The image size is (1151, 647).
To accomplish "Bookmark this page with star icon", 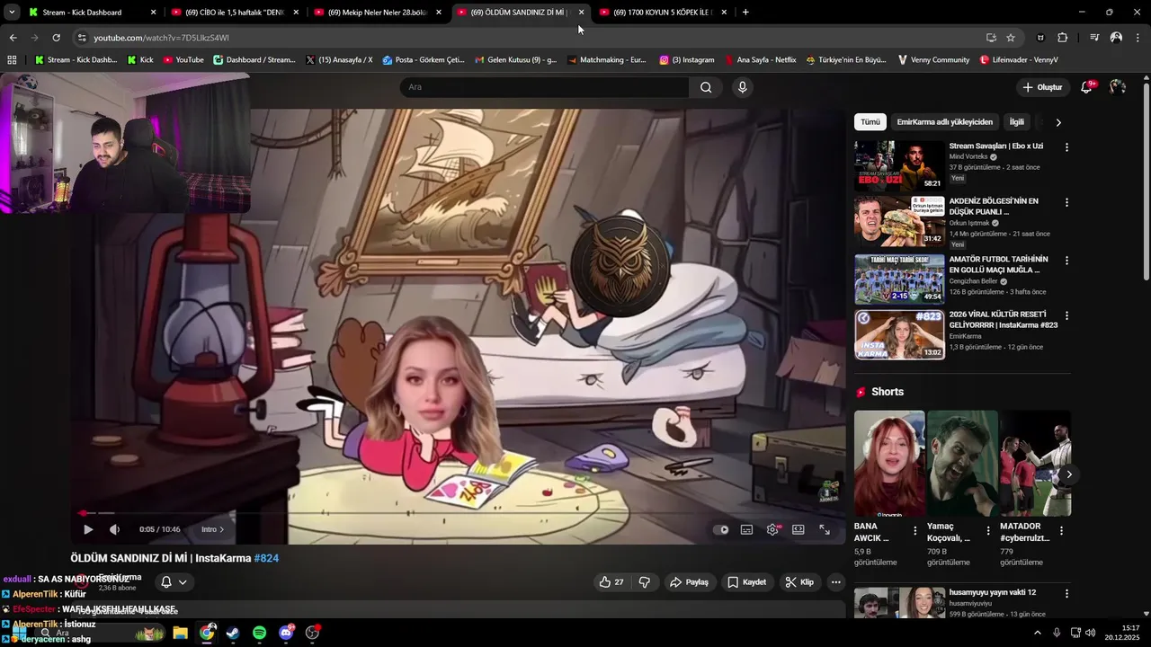I will (x=1011, y=38).
